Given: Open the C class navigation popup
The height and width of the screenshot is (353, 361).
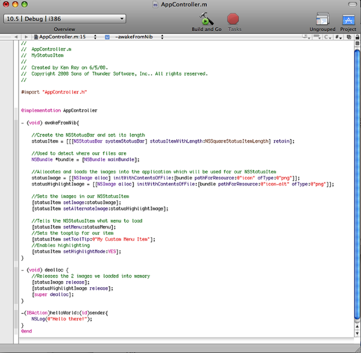Looking at the screenshot, I should coord(328,37).
